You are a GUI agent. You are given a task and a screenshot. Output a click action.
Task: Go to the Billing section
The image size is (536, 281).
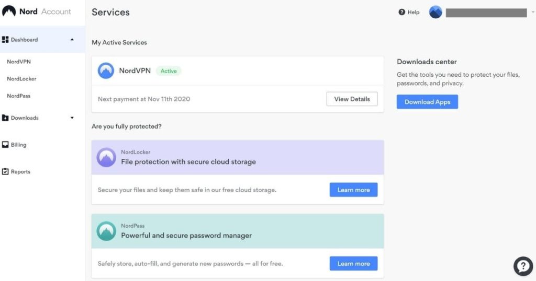(x=18, y=145)
